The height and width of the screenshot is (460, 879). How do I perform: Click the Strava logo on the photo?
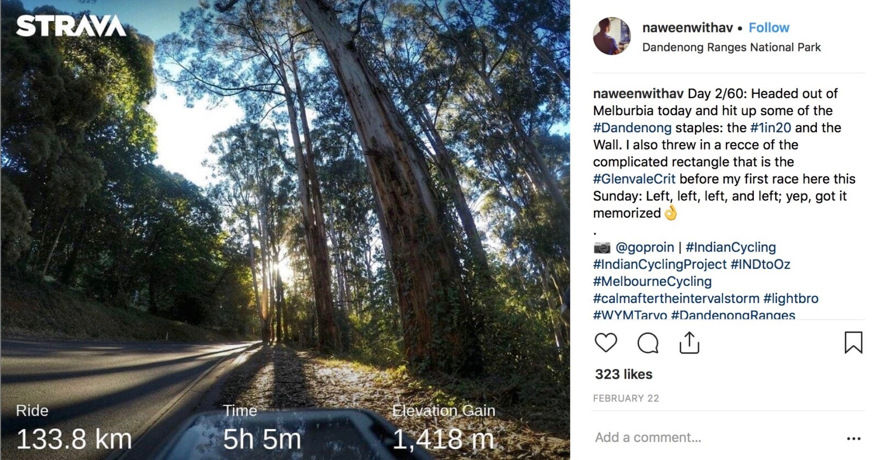click(x=71, y=26)
